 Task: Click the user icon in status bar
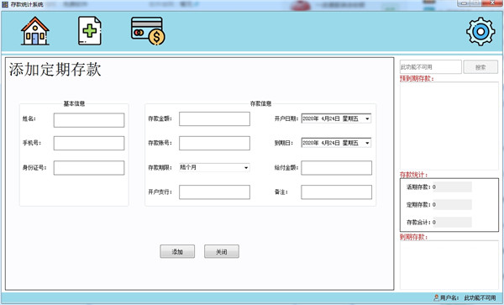pos(436,298)
